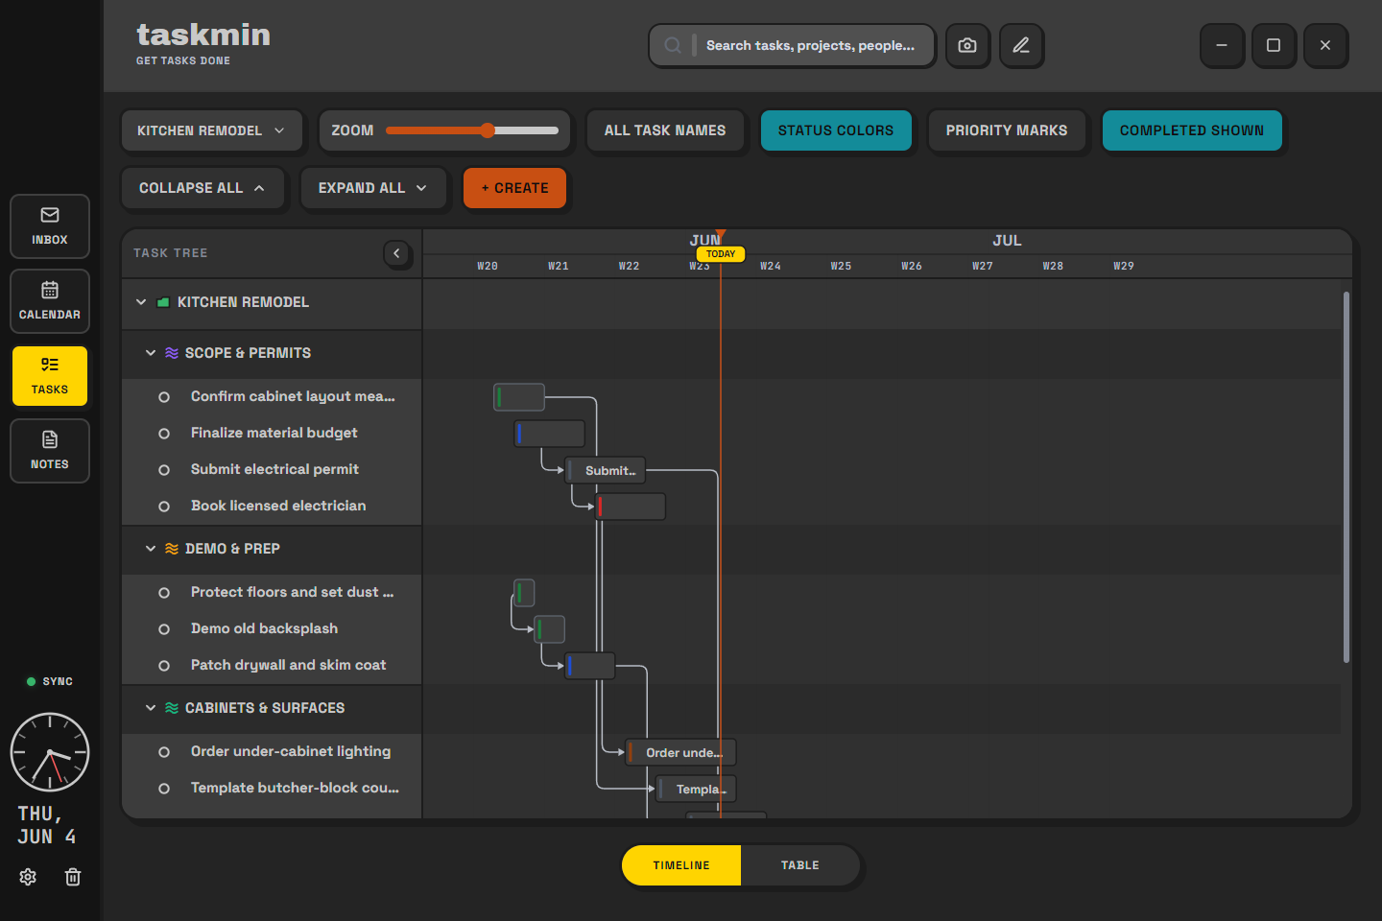Image resolution: width=1382 pixels, height=921 pixels.
Task: Click the Thu, Jun 4 date display
Action: point(46,825)
